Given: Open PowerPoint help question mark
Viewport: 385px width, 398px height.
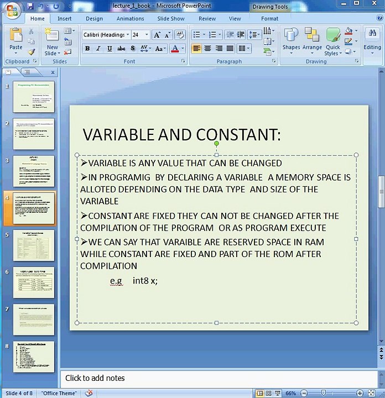Looking at the screenshot, I should 379,18.
